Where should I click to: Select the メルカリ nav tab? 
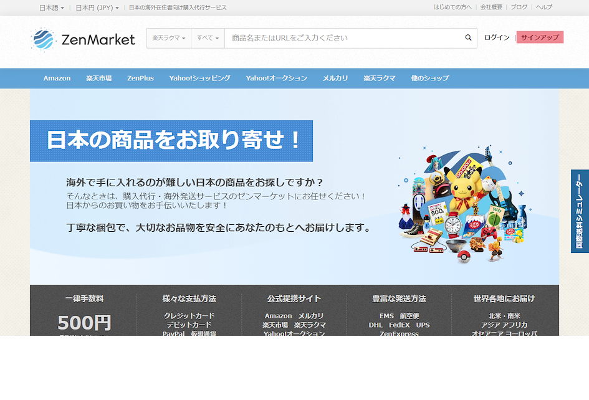[335, 78]
